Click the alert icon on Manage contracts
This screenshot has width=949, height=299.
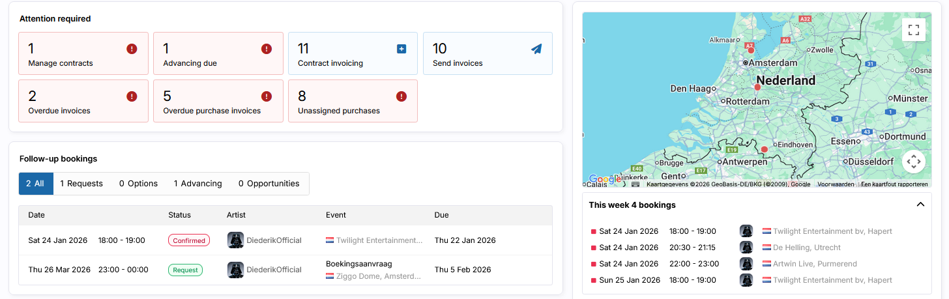pos(132,49)
